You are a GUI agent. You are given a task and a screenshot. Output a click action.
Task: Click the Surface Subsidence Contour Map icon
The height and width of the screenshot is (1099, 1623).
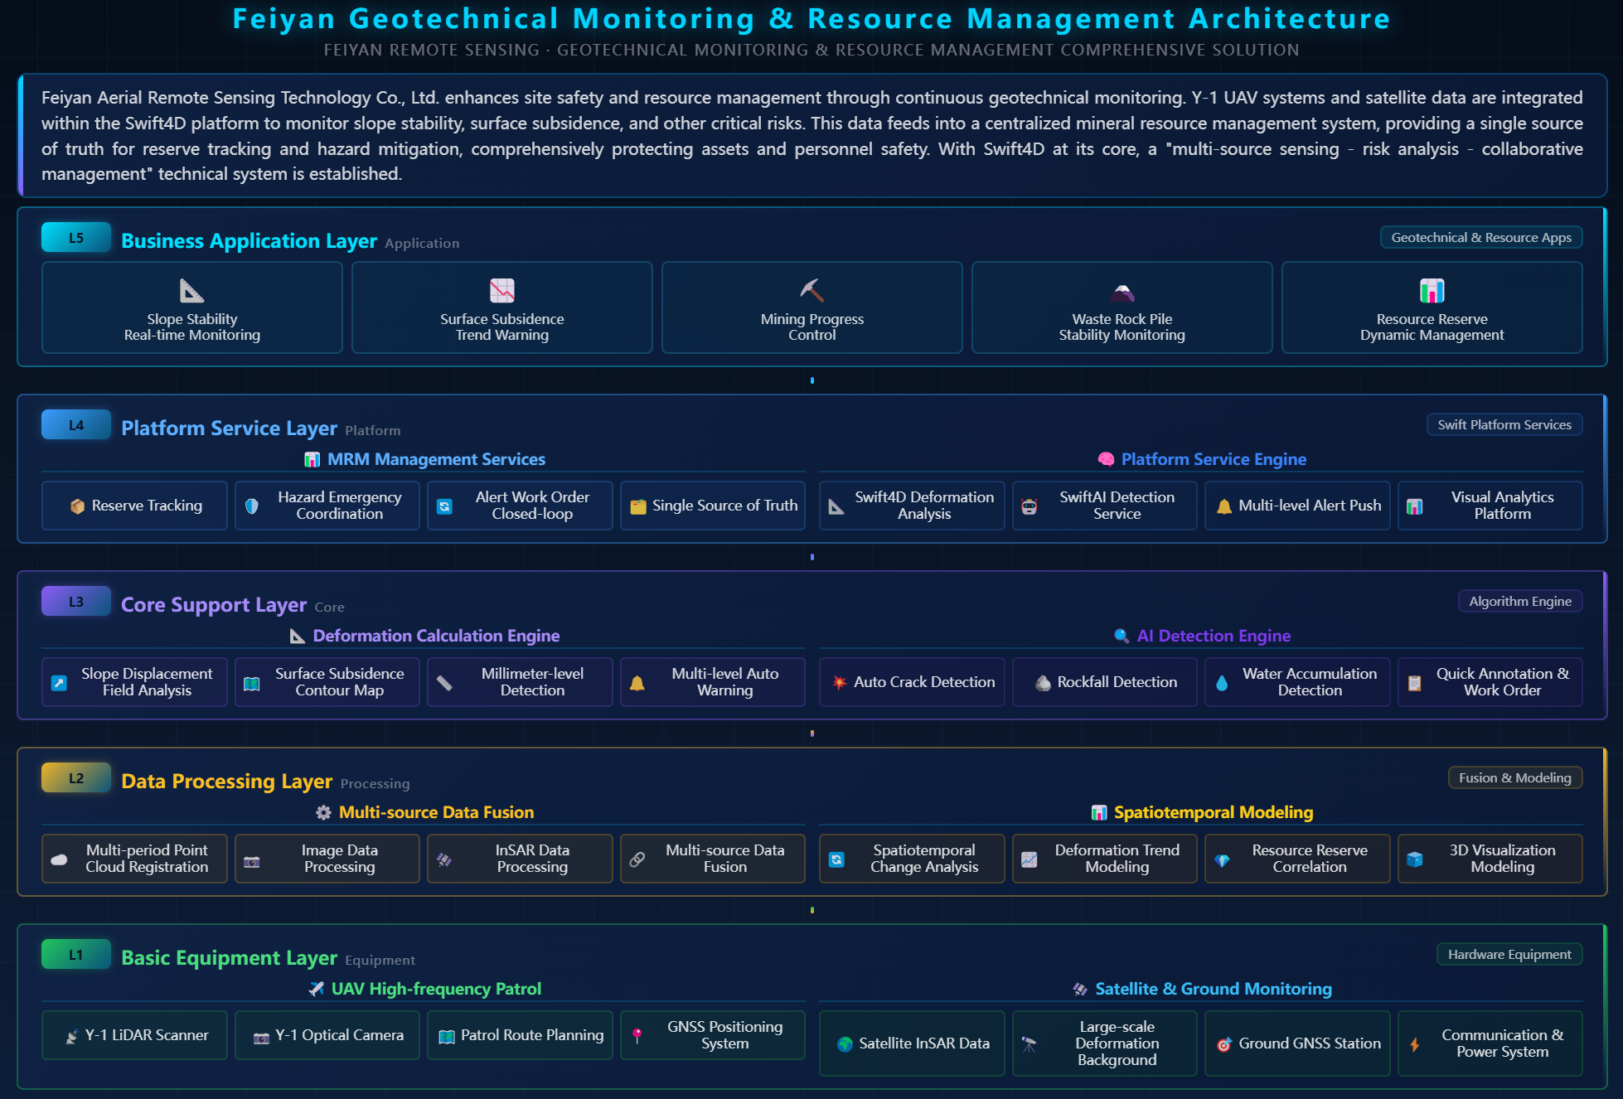(x=252, y=683)
